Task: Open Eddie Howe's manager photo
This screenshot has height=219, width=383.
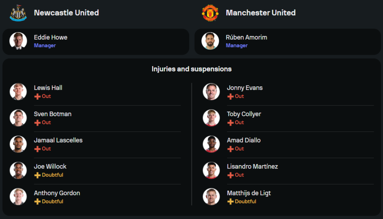Action: point(18,41)
